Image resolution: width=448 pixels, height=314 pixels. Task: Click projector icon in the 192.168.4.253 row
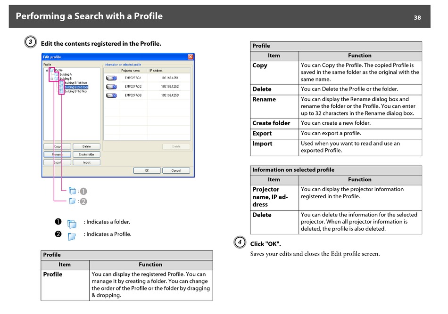(x=111, y=96)
